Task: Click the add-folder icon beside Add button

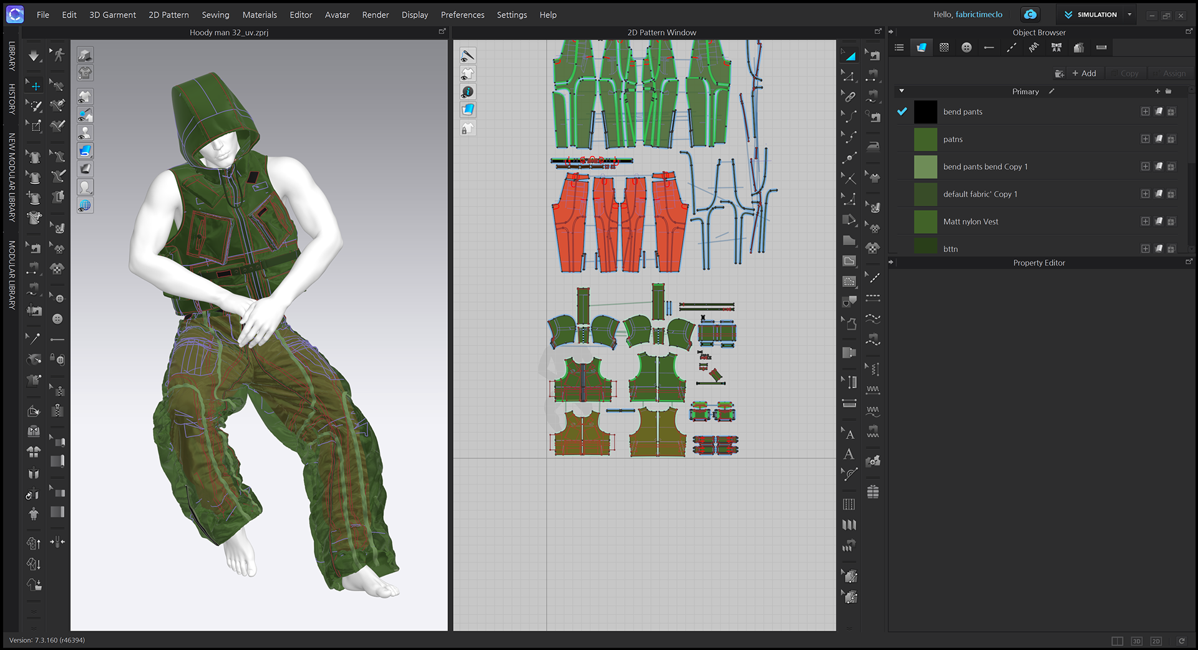Action: (1059, 74)
